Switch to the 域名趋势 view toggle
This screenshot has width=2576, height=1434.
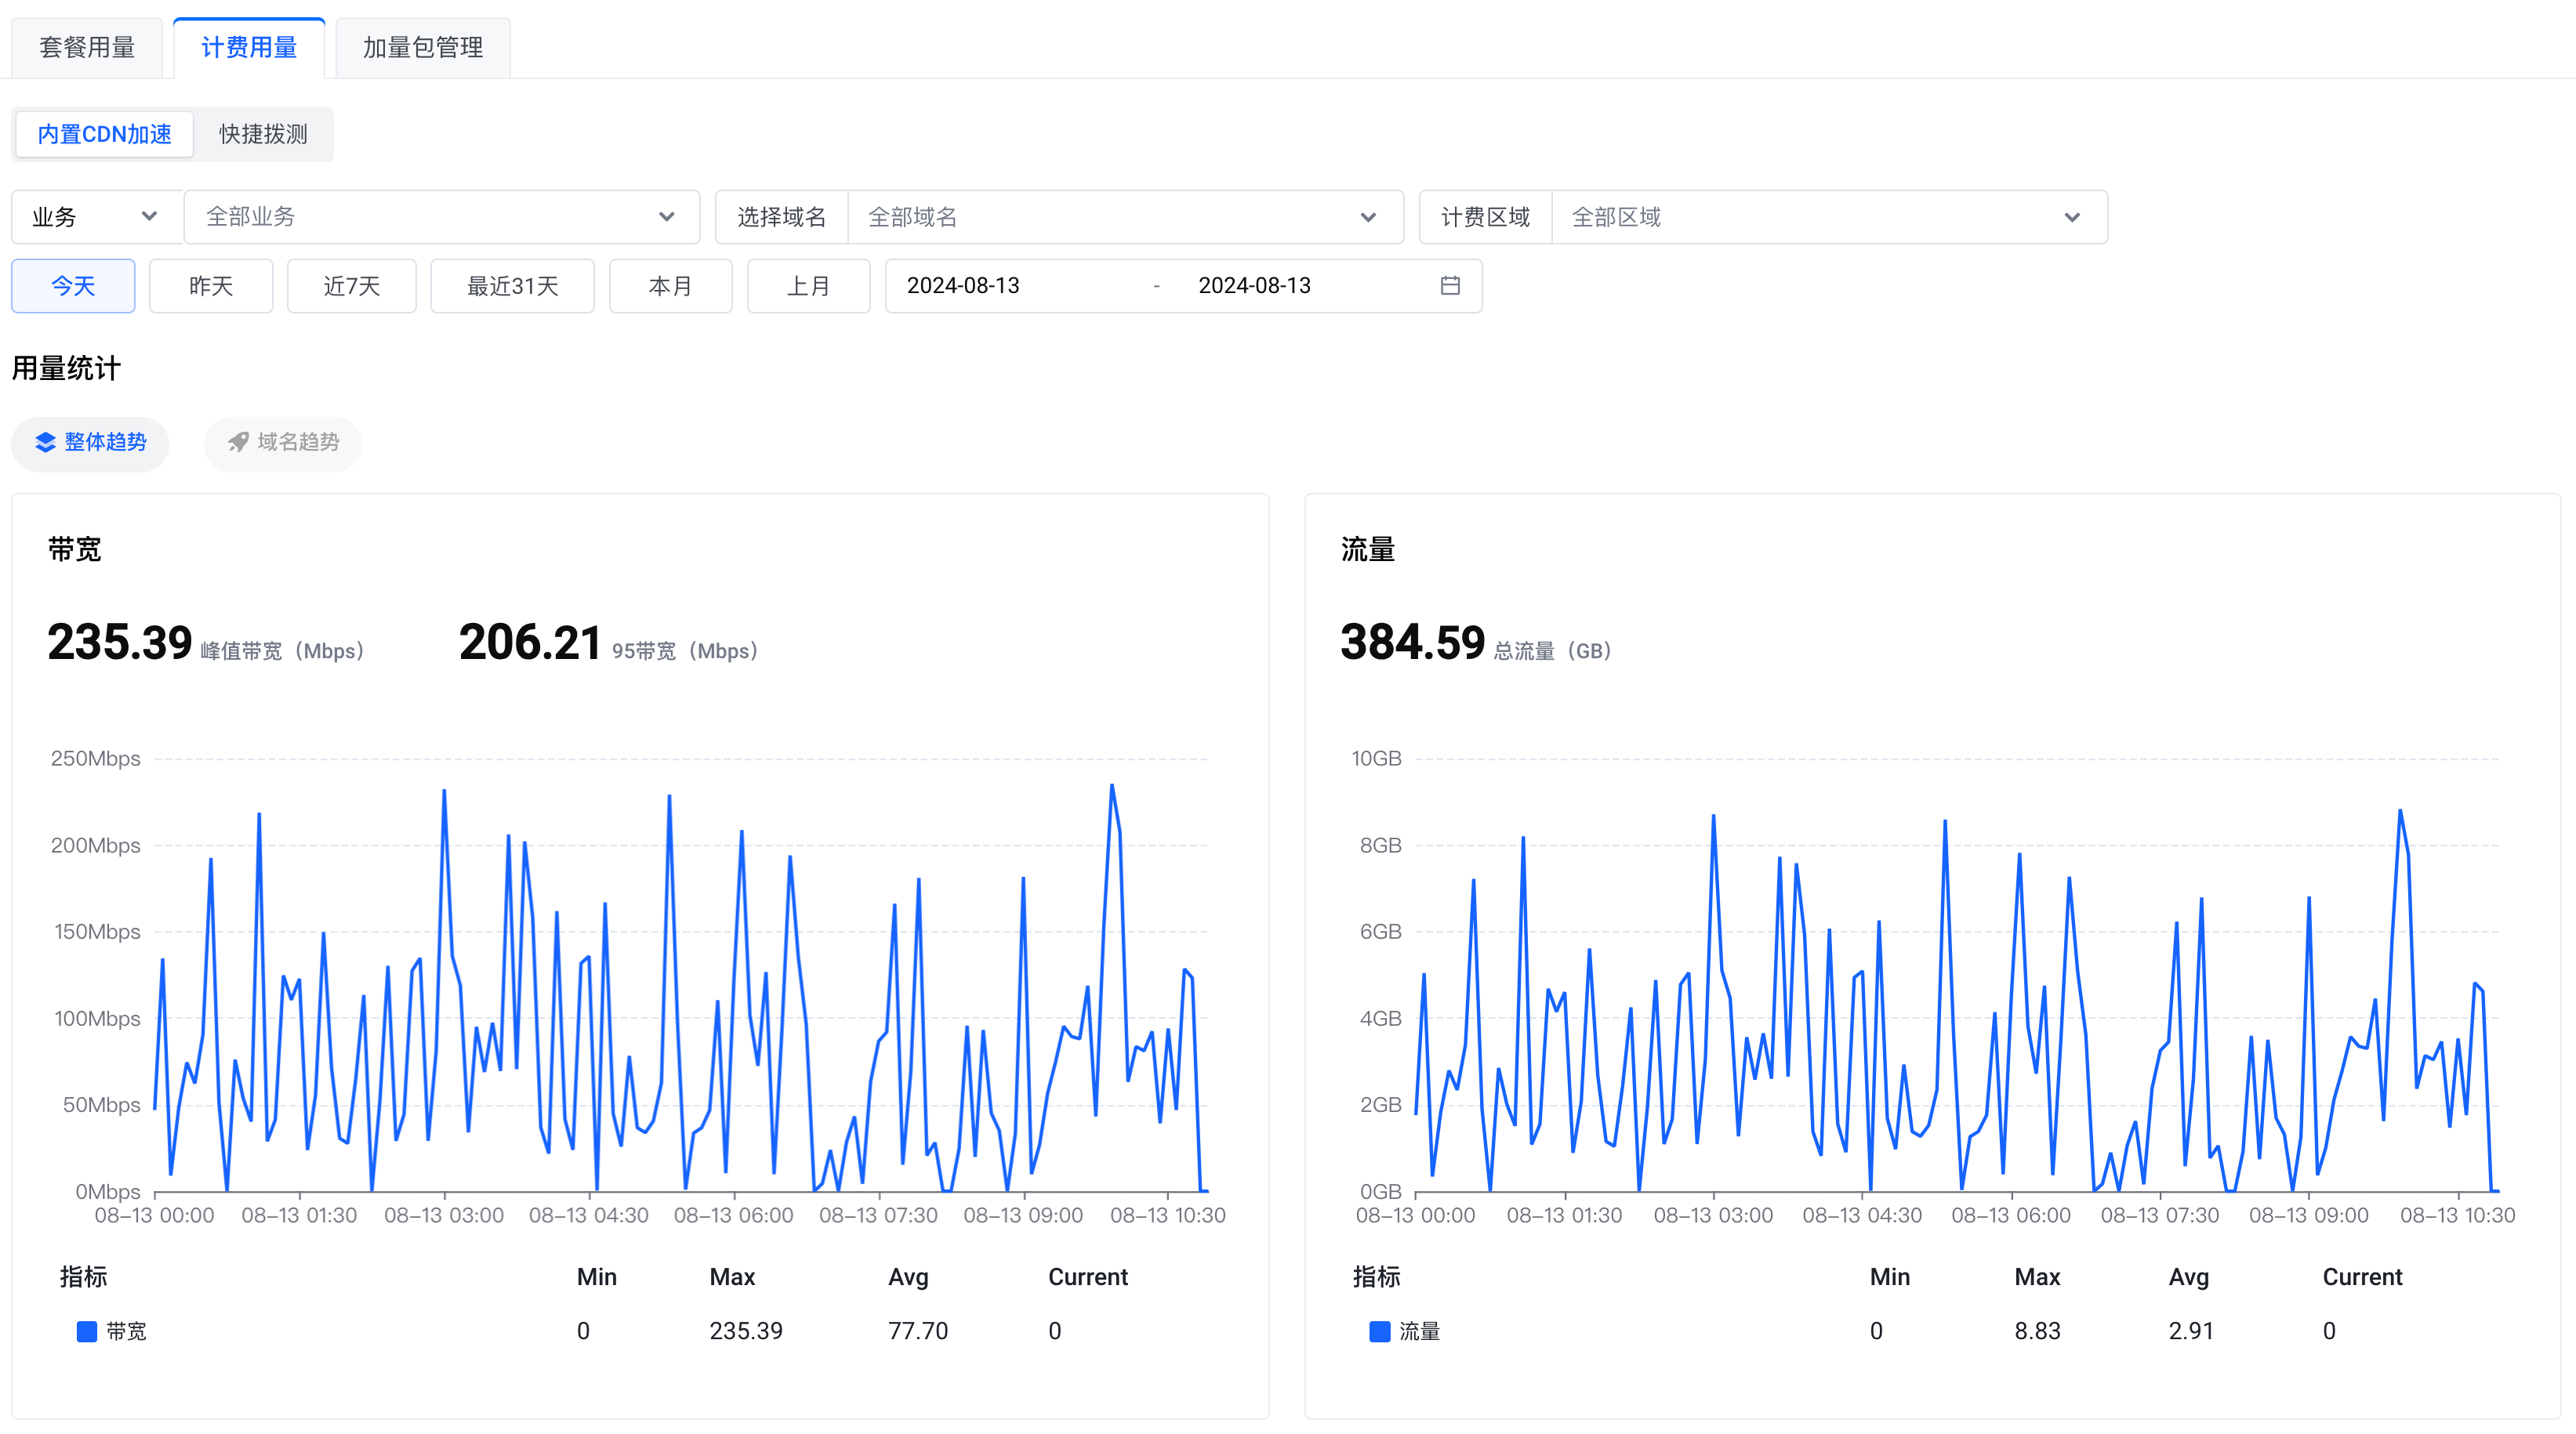[283, 443]
